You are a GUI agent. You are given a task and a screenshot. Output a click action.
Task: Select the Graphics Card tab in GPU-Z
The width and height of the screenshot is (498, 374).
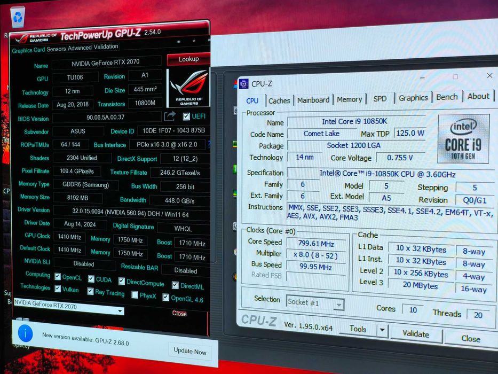tap(29, 50)
